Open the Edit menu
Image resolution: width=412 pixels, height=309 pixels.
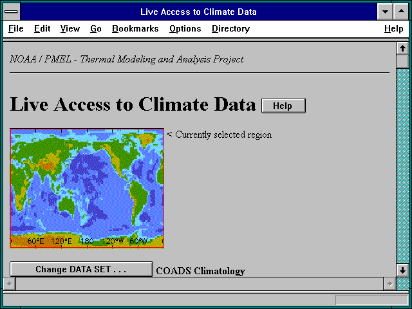(x=42, y=28)
